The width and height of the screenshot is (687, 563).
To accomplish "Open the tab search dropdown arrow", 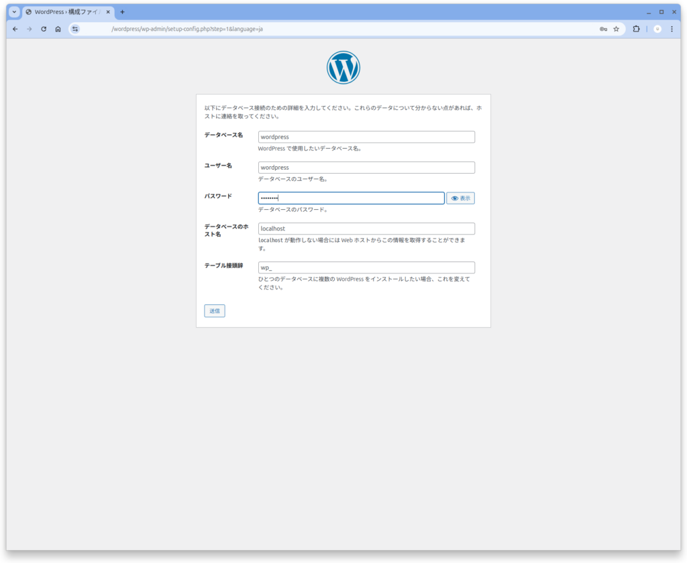I will click(14, 12).
